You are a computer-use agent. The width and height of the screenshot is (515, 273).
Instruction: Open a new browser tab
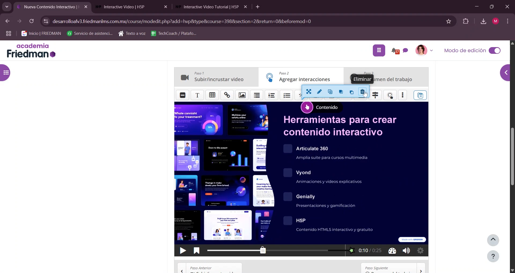tap(258, 7)
